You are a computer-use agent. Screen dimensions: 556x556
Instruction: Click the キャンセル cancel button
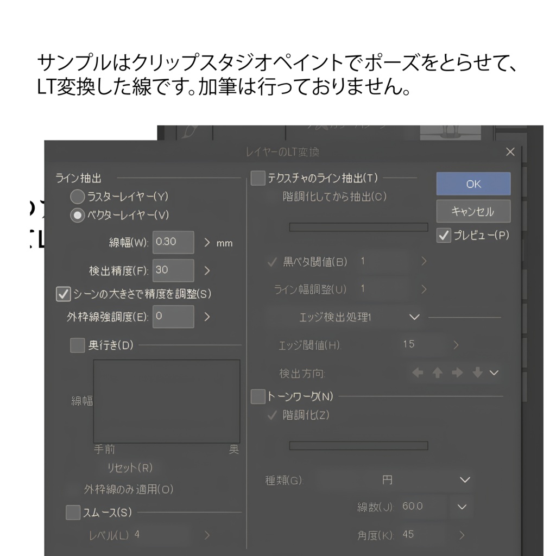473,211
